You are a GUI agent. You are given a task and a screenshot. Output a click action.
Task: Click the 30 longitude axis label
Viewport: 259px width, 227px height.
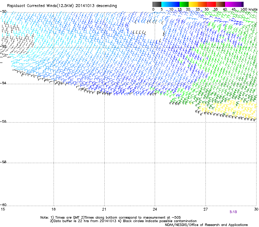(256, 209)
